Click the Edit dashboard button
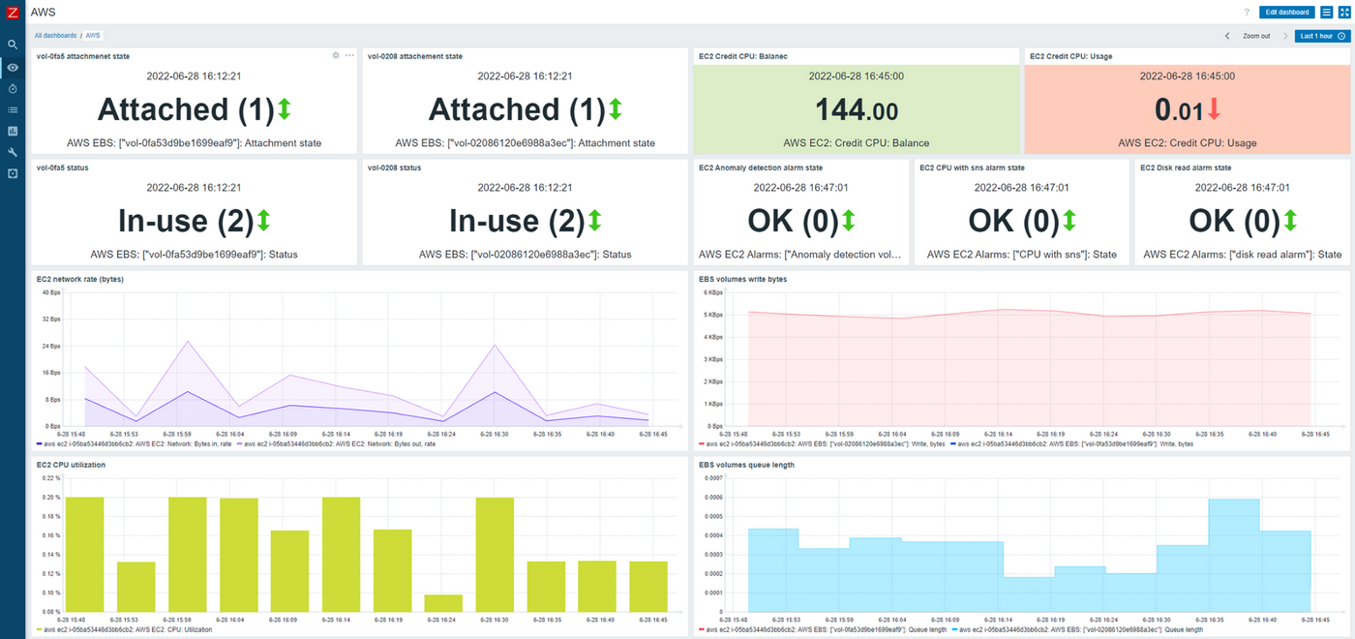Screen dimensions: 1355x639 coord(1286,12)
